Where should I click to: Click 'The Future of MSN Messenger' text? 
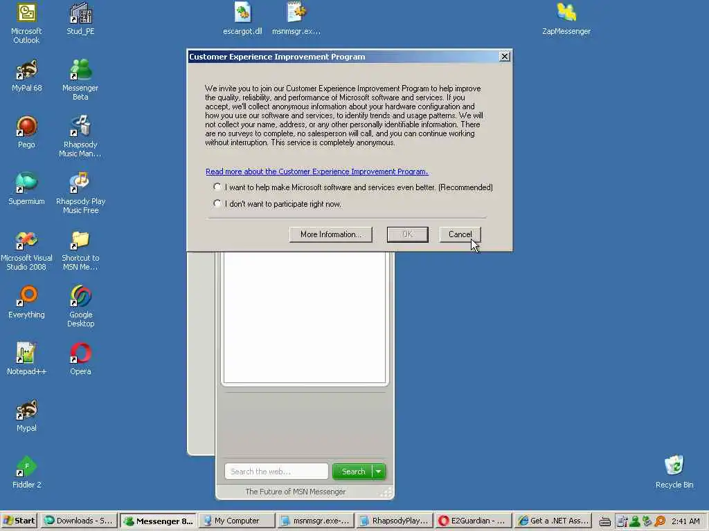coord(295,492)
